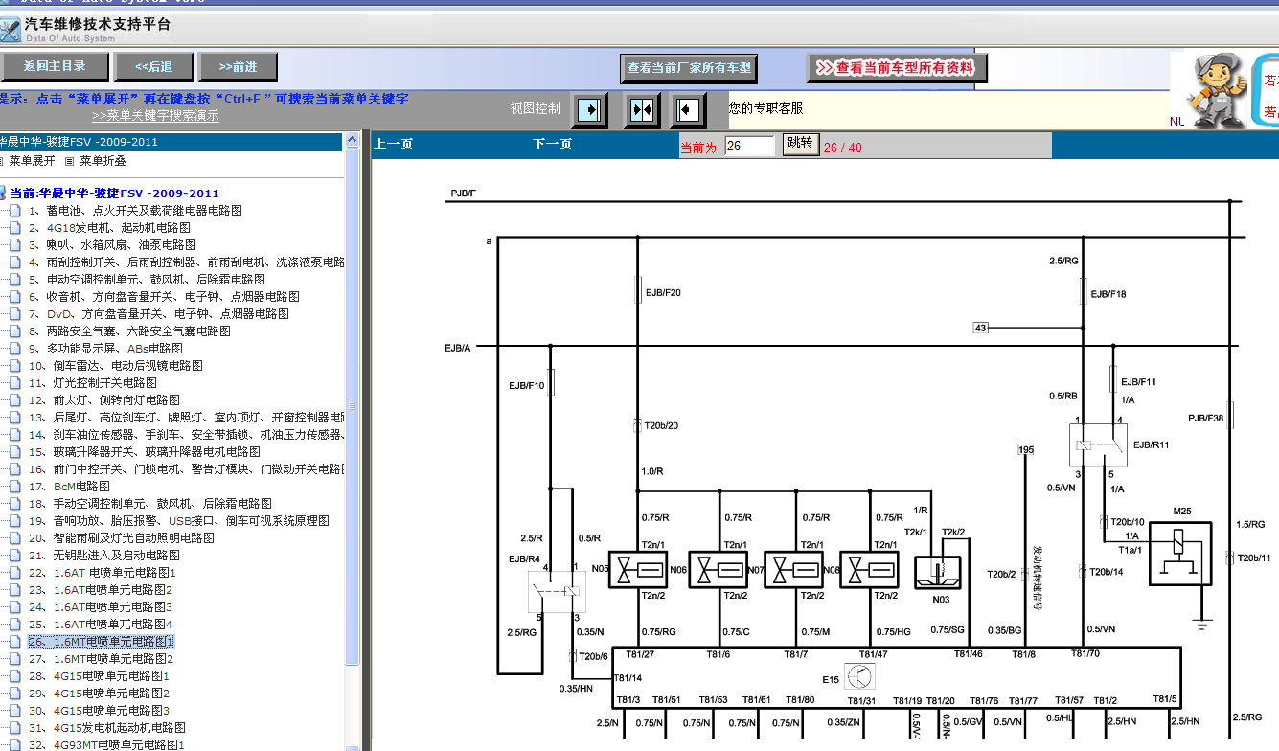This screenshot has width=1279, height=751.
Task: Click the right-arrow view control icon
Action: tap(589, 110)
